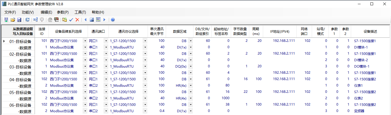Image resolution: width=391 pixels, height=115 pixels.
Task: Click the 设备描述 column header
Action: click(x=370, y=31)
